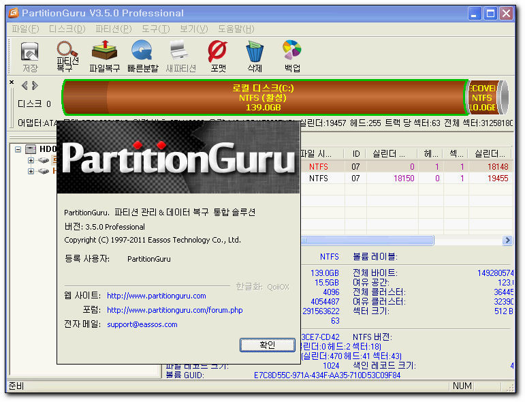Open the 파일(F) menu

click(x=25, y=29)
